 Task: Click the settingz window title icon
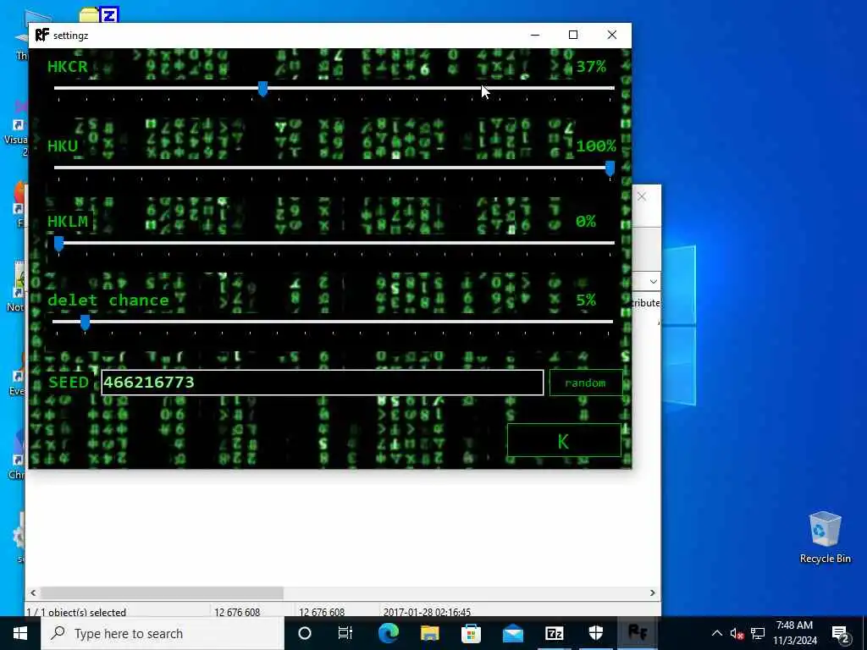(x=42, y=35)
